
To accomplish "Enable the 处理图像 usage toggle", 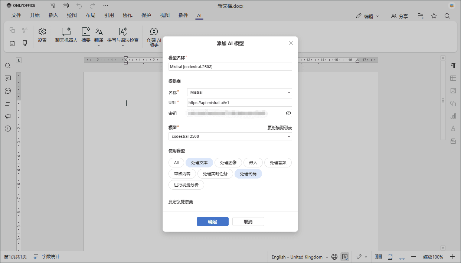I will (228, 162).
